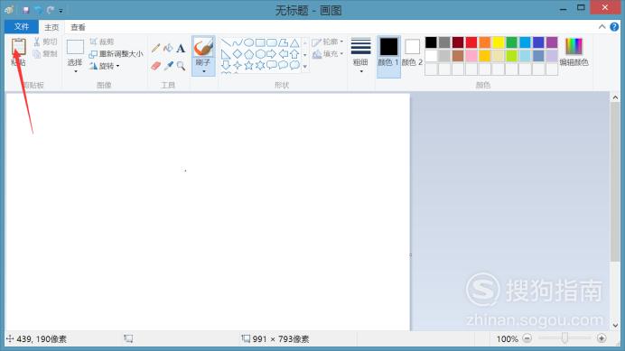
Task: Select the Text tool letter A
Action: [181, 48]
